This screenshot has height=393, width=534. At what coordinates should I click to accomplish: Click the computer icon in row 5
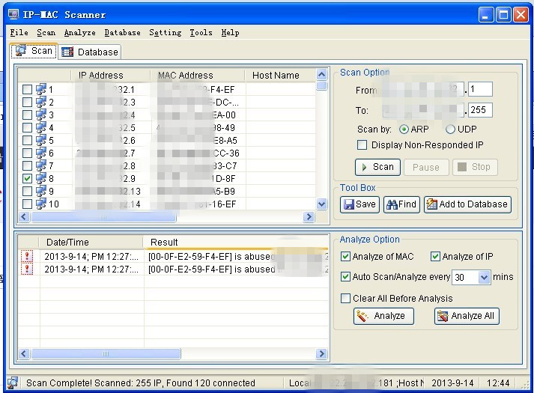[x=41, y=140]
